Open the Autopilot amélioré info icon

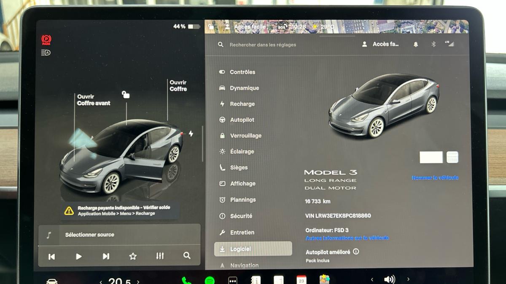[x=356, y=252]
